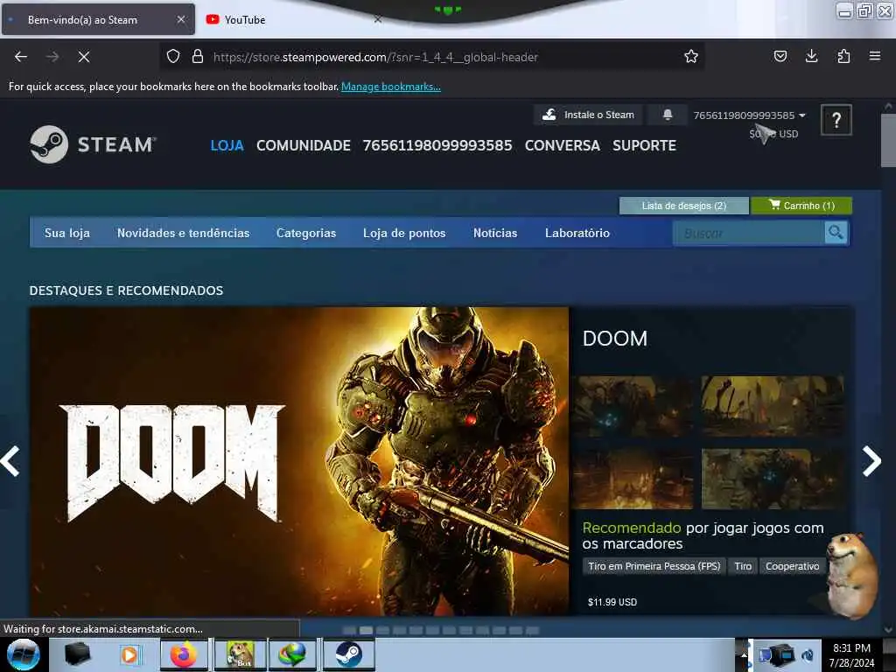This screenshot has width=896, height=672.
Task: Open the Internet Download Manager taskbar icon
Action: [x=291, y=654]
